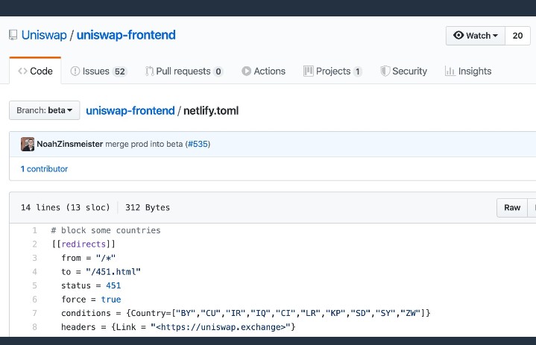Click the 'force = true' line
Image resolution: width=536 pixels, height=345 pixels.
tap(91, 300)
